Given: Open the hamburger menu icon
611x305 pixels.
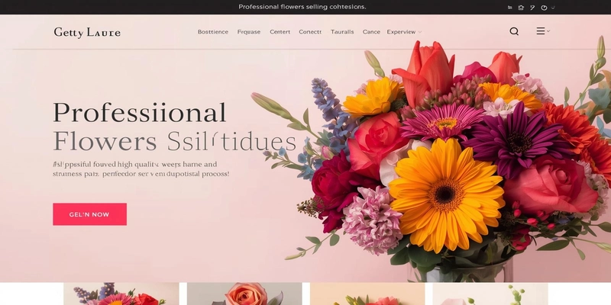Looking at the screenshot, I should [541, 31].
